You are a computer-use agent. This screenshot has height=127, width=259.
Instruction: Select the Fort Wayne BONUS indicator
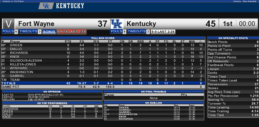pos(49,31)
